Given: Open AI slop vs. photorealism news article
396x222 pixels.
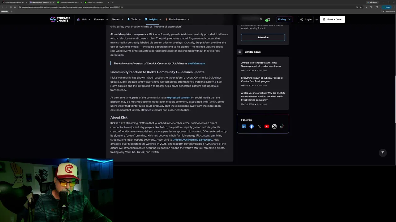Looking at the screenshot, I should [263, 97].
